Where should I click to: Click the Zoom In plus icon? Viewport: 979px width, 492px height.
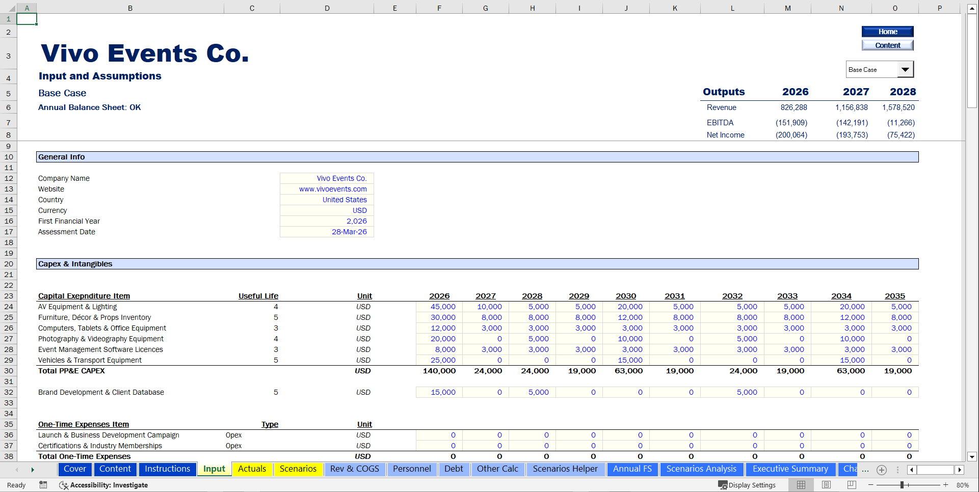946,485
